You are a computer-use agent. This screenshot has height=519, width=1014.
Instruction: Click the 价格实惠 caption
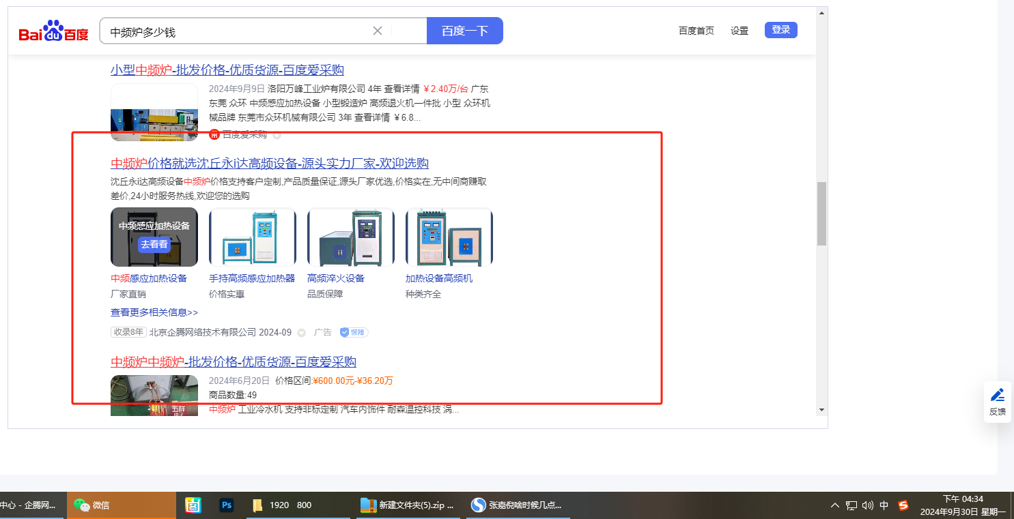[x=227, y=294]
